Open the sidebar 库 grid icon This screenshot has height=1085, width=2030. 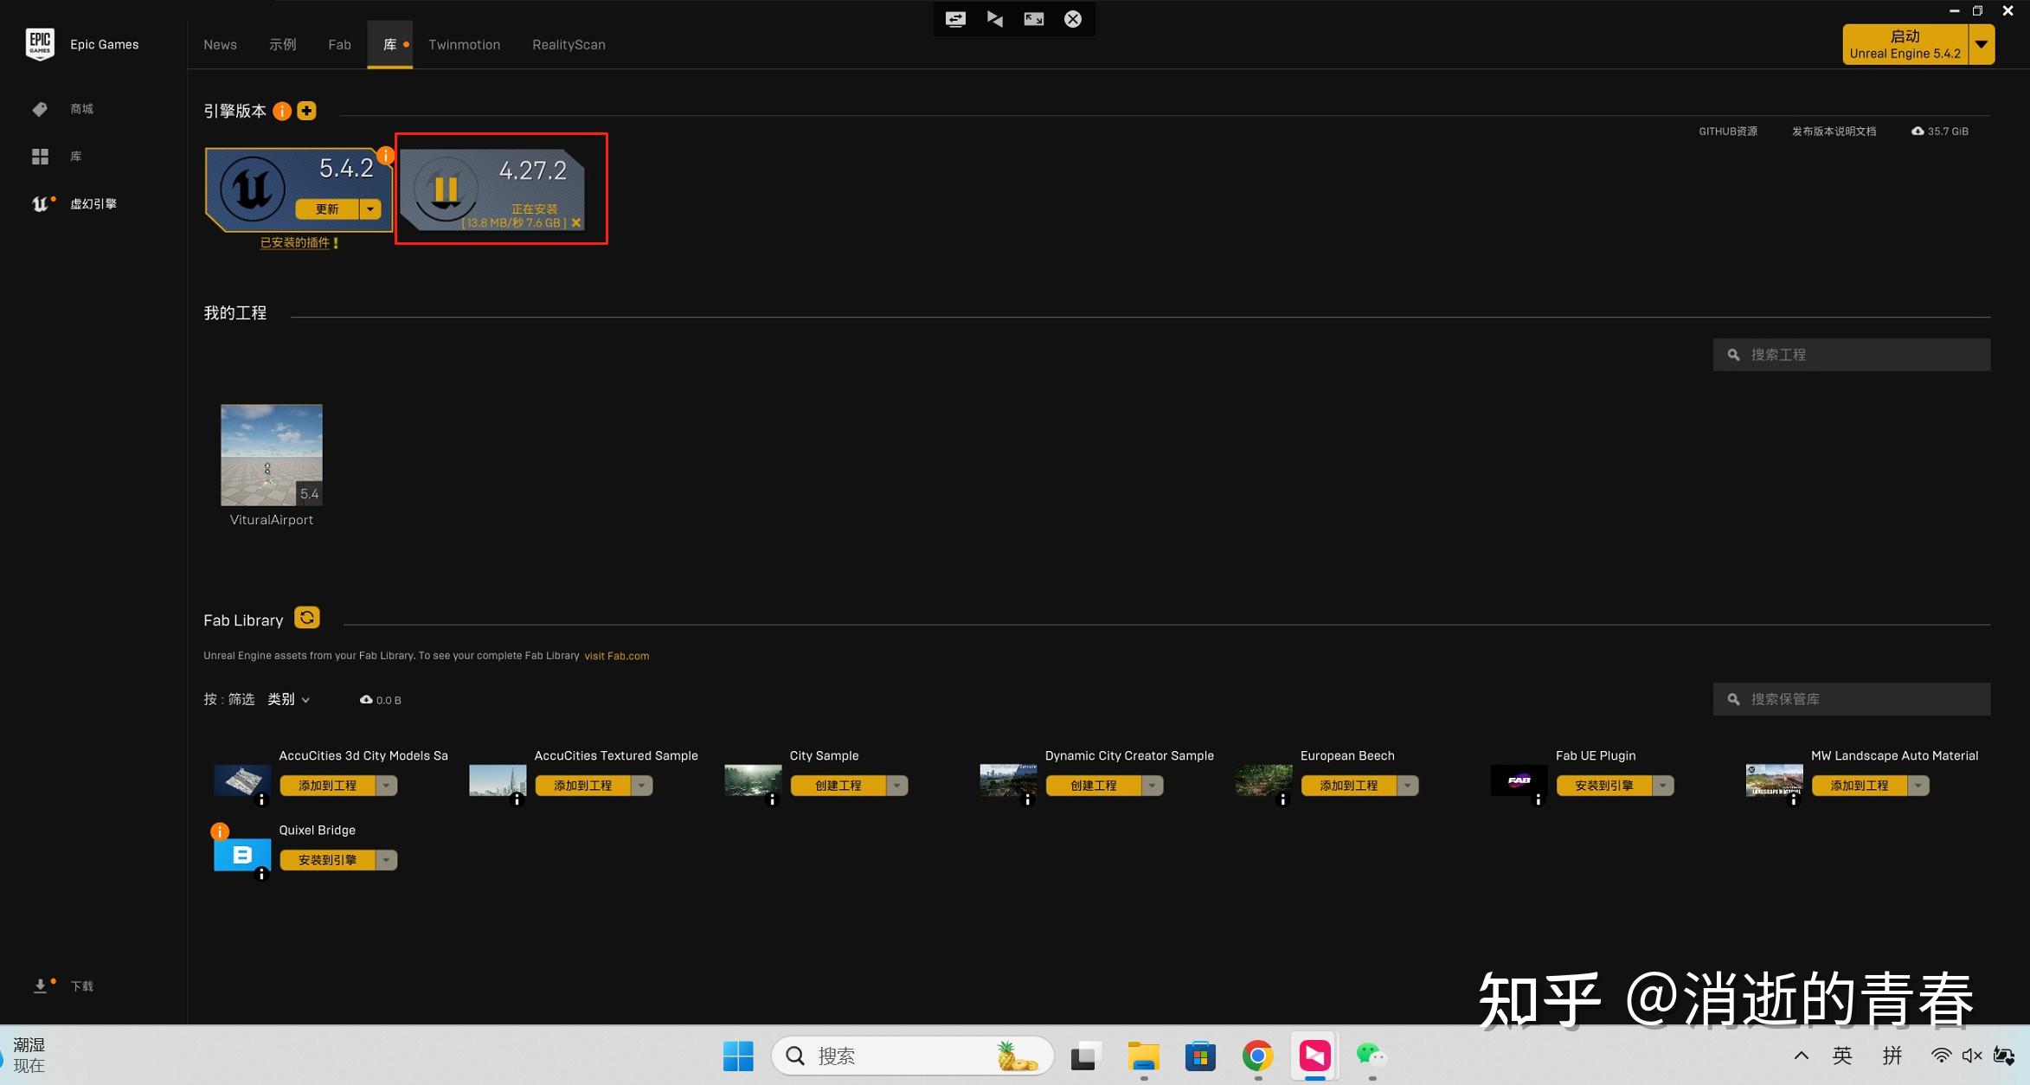[41, 157]
